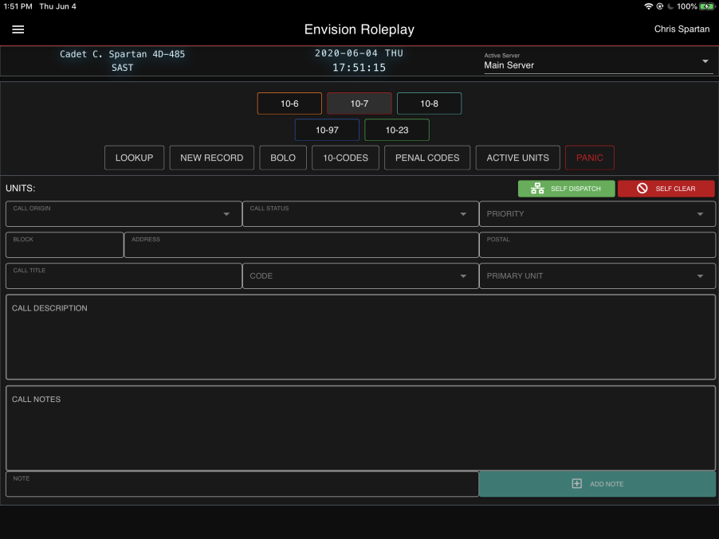This screenshot has height=539, width=719.
Task: Click the Self Dispatch network icon
Action: (x=537, y=189)
